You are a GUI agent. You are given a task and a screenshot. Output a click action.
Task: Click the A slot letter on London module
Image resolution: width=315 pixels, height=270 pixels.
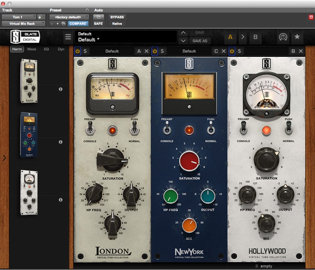click(x=139, y=51)
